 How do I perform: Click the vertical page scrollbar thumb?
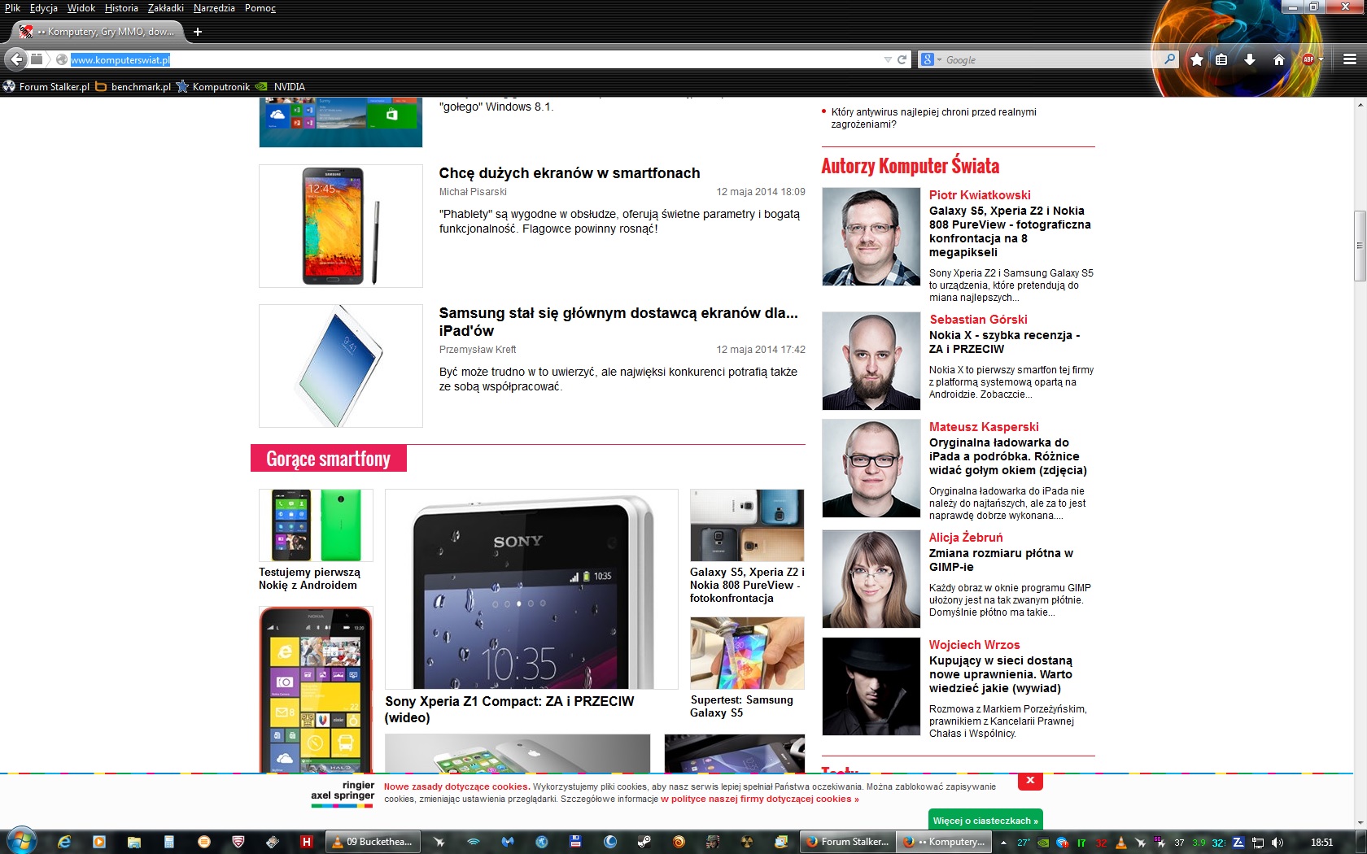(x=1359, y=246)
